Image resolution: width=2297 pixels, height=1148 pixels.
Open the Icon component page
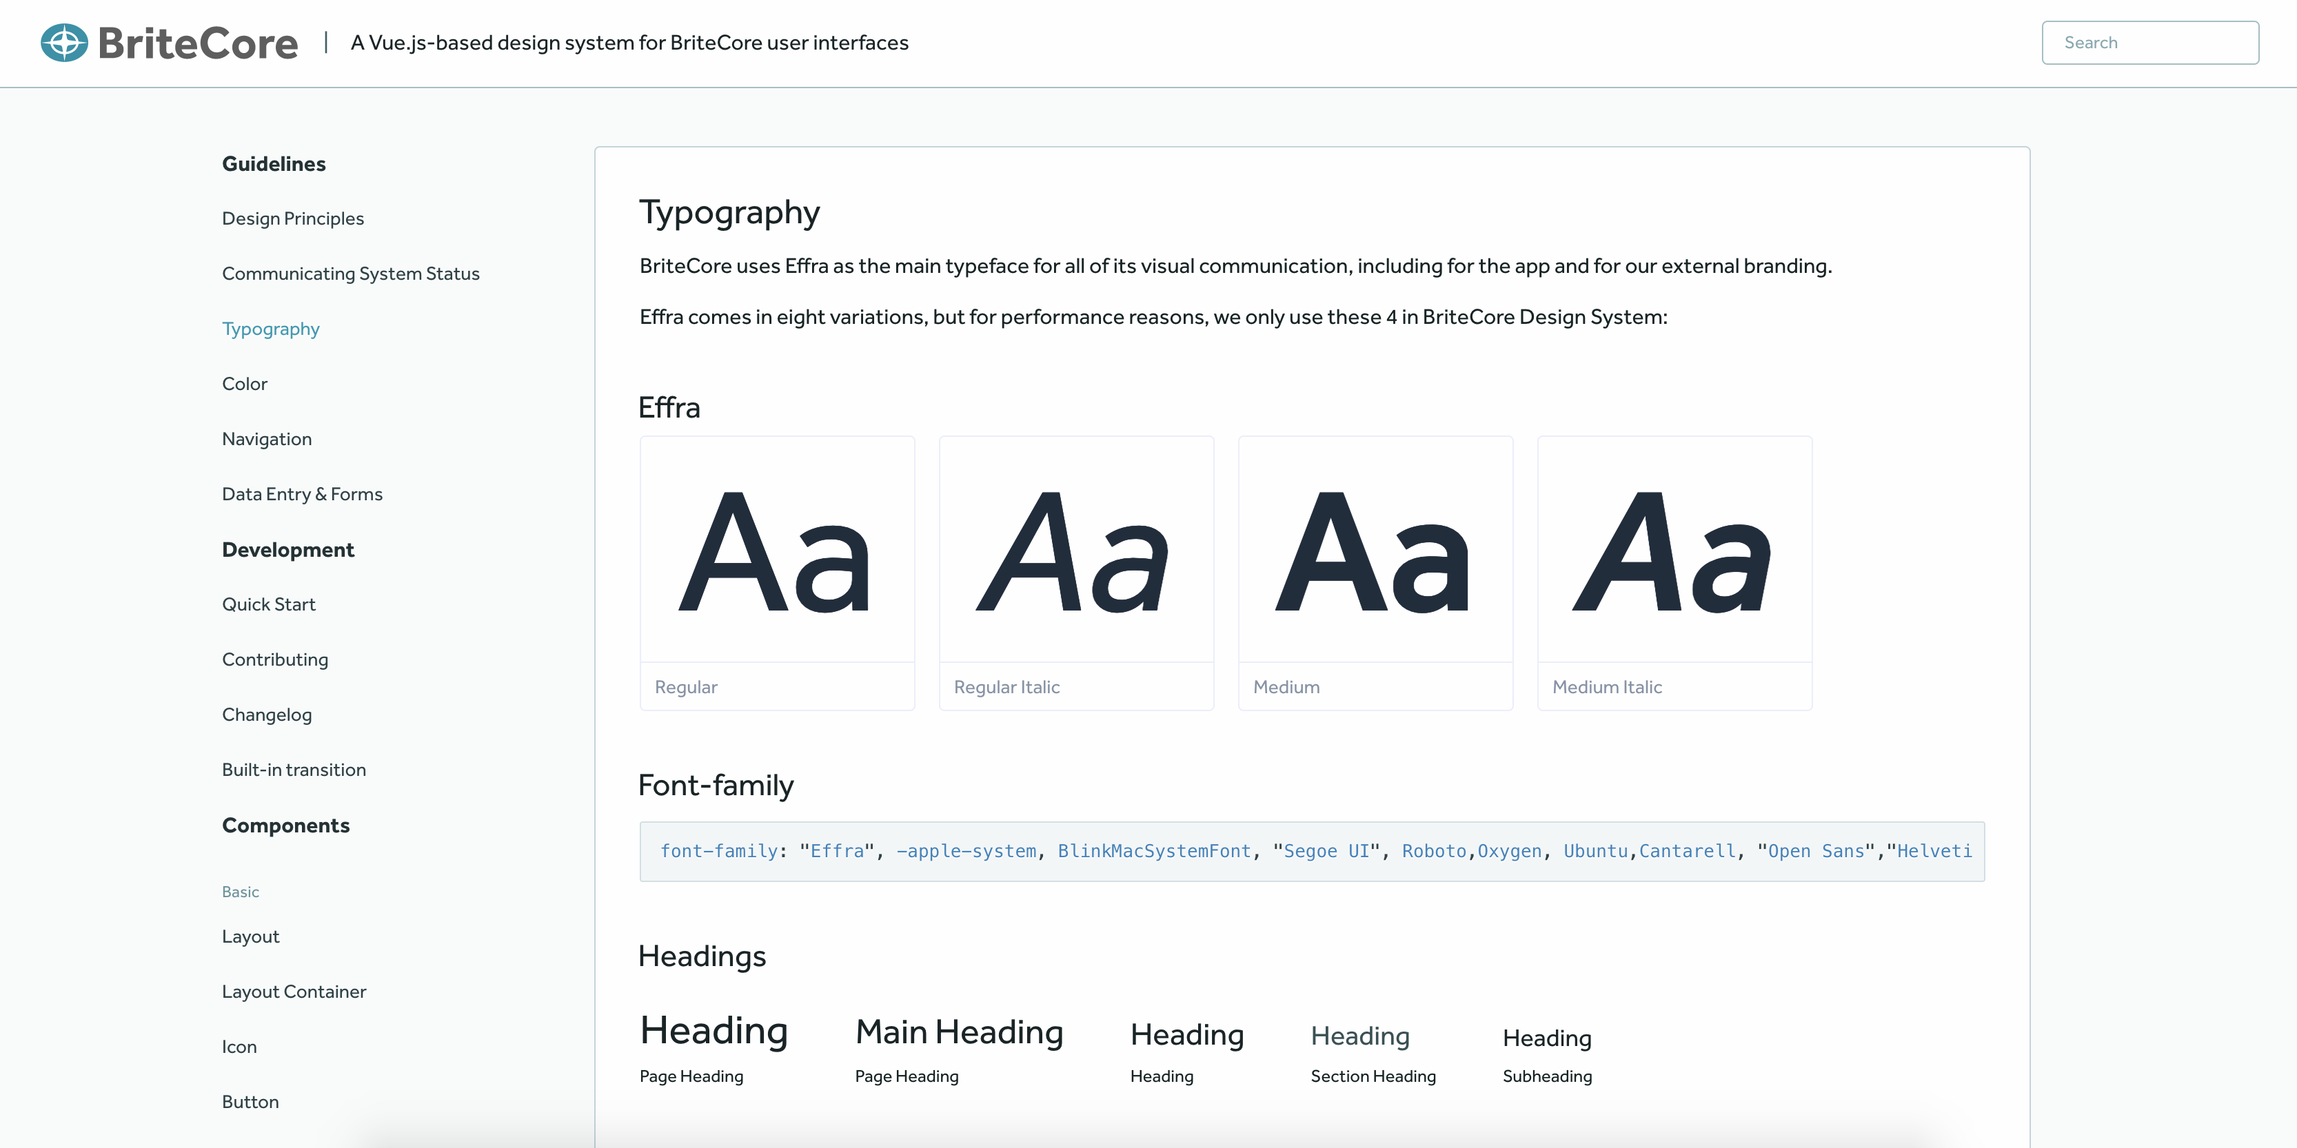click(239, 1047)
